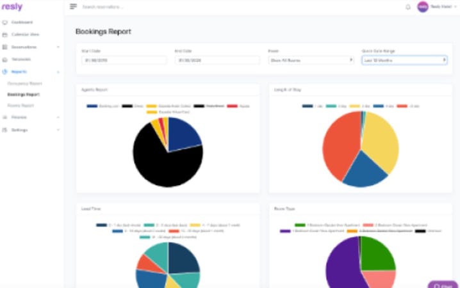The width and height of the screenshot is (460, 288).
Task: Open the Room filter dropdown
Action: pos(311,60)
